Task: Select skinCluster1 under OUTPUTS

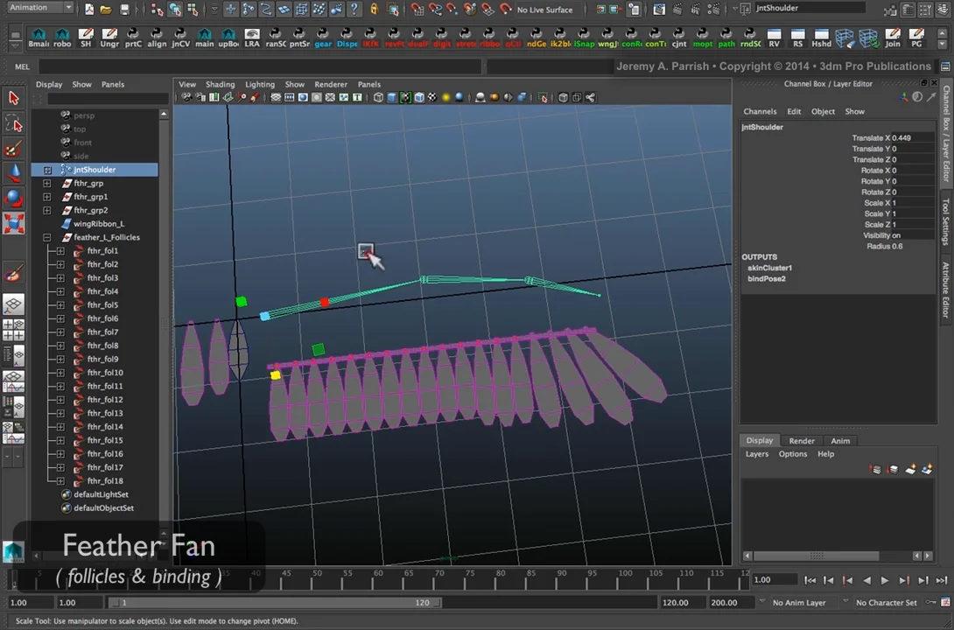Action: pos(769,268)
